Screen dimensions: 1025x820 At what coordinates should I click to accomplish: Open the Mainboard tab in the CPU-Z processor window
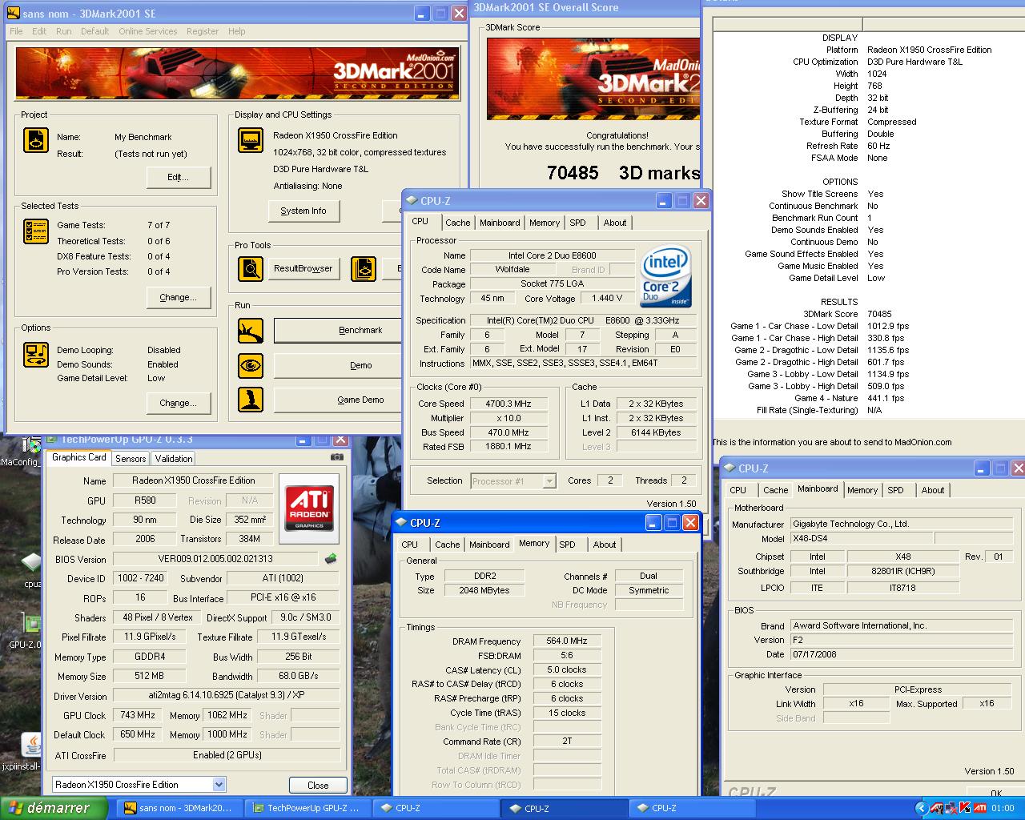(500, 223)
